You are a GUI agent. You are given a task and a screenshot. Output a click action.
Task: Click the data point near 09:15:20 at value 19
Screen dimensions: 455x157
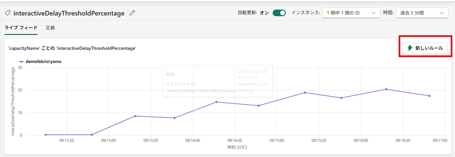[x=305, y=92]
